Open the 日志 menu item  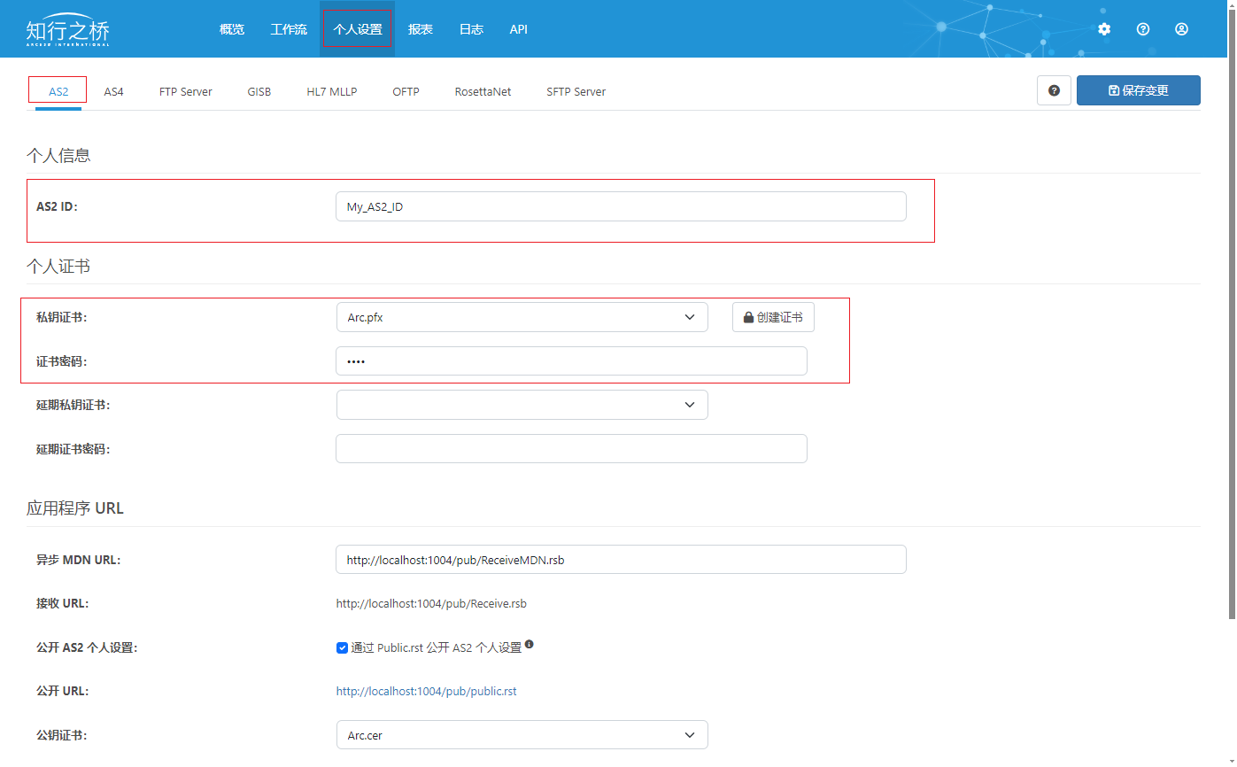(471, 29)
